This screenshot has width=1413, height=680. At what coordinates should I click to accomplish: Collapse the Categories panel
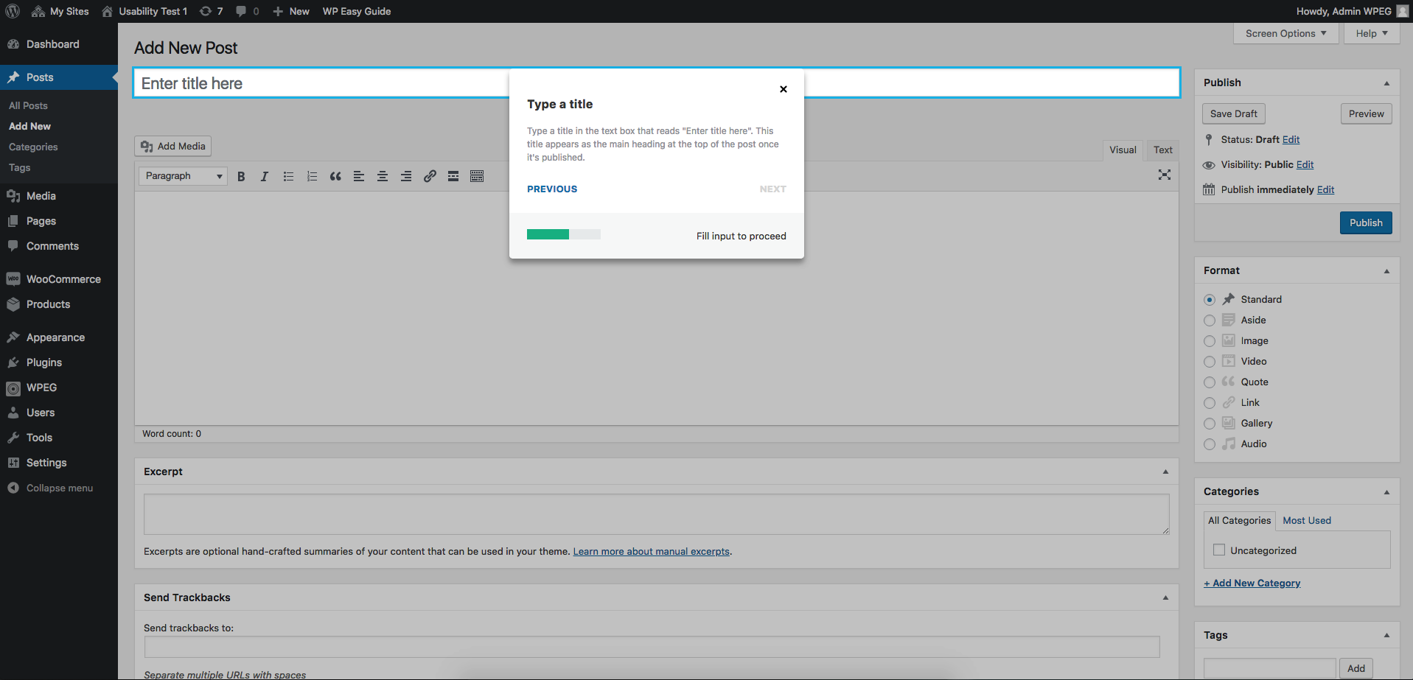click(x=1386, y=492)
